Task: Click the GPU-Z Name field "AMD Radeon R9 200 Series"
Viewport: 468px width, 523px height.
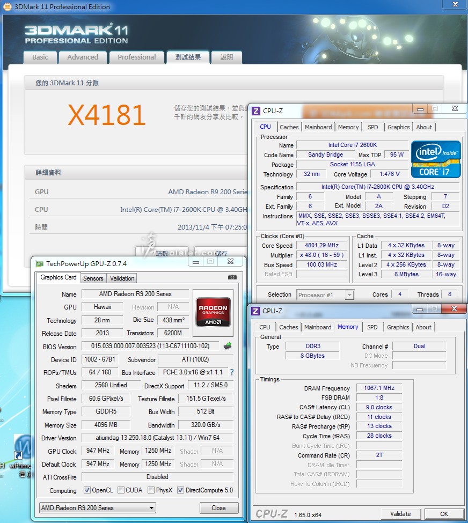Action: coord(135,294)
